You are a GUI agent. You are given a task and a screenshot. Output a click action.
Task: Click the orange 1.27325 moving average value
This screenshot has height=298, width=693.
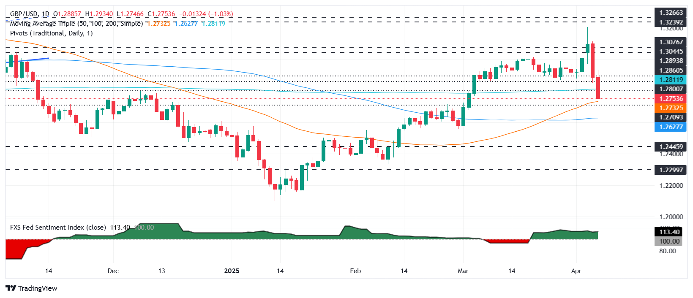pyautogui.click(x=159, y=24)
